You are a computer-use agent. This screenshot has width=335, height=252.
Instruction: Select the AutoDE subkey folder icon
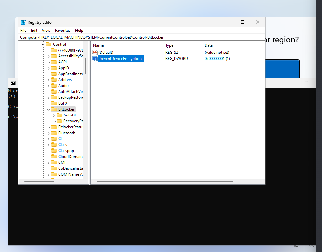pyautogui.click(x=59, y=115)
